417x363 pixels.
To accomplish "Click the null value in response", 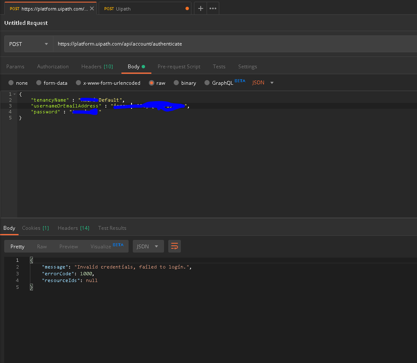I will [92, 280].
